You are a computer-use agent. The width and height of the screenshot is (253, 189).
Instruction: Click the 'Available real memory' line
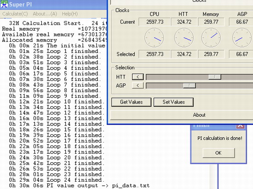[54, 34]
